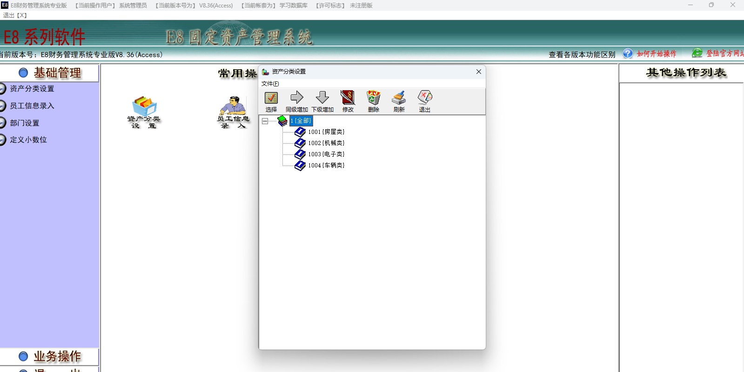Open 部门设置 in the left sidebar
This screenshot has height=372, width=744.
point(25,123)
